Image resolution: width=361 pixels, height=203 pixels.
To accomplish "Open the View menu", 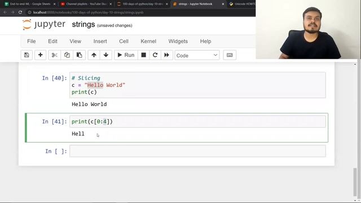I will (x=75, y=41).
